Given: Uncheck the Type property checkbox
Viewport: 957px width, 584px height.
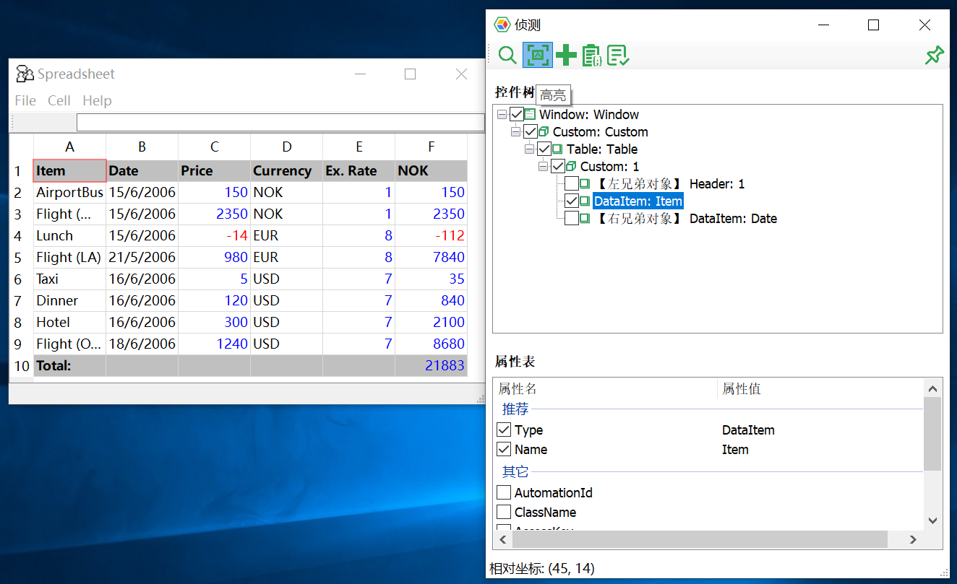Looking at the screenshot, I should click(x=504, y=430).
